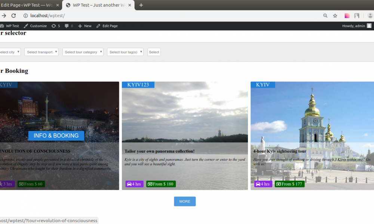Click the pink extension icon in toolbar
374x224 pixels.
pos(347,16)
